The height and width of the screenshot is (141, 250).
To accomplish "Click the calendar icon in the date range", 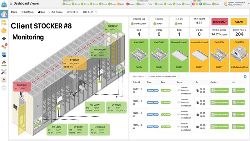I will [96, 12].
